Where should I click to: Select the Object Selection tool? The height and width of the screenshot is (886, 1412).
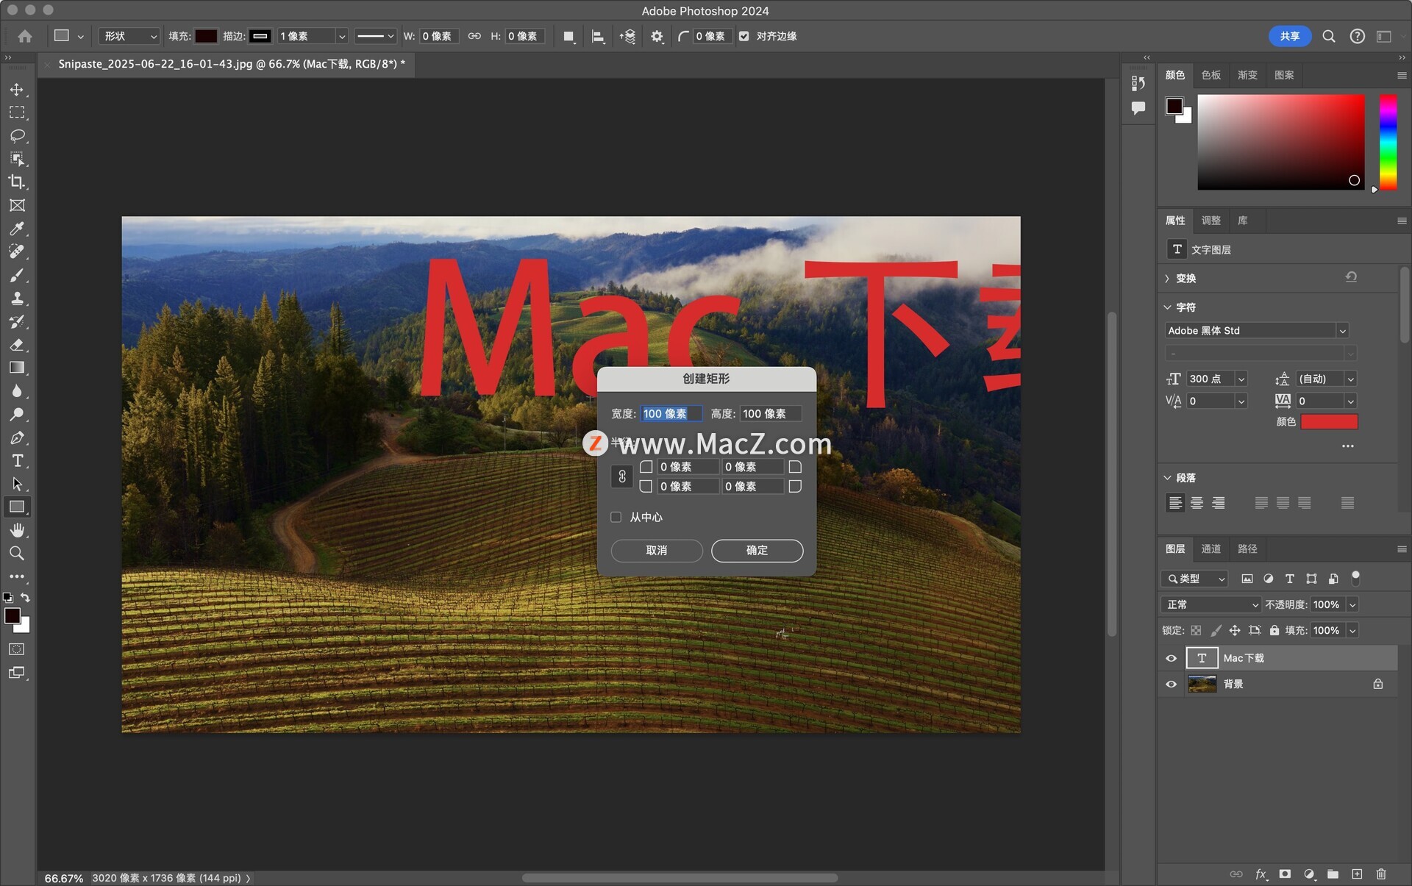pos(16,159)
